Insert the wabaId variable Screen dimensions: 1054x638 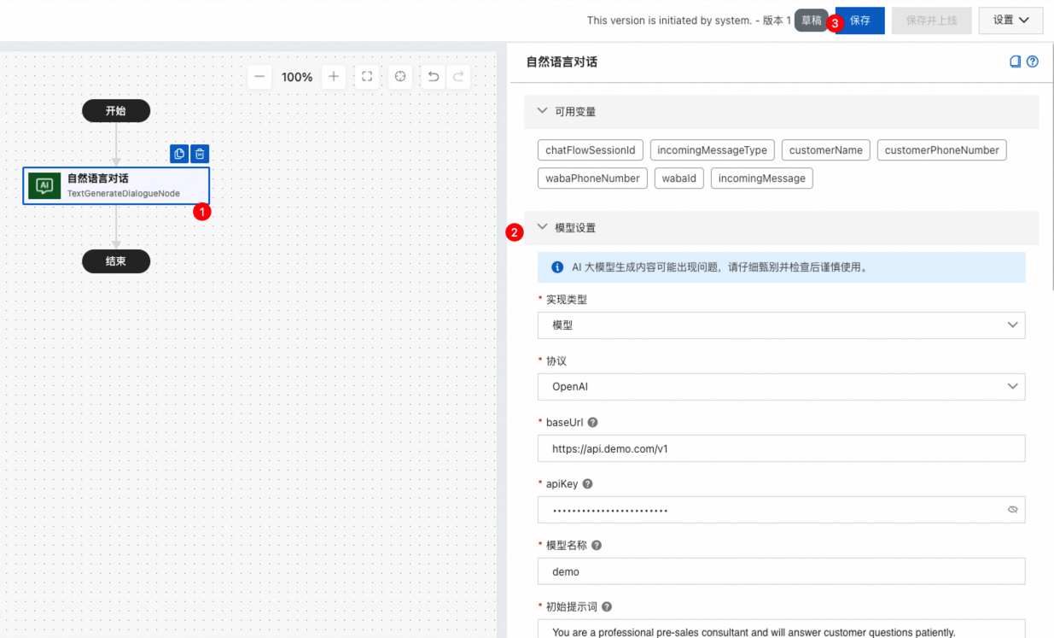(679, 179)
